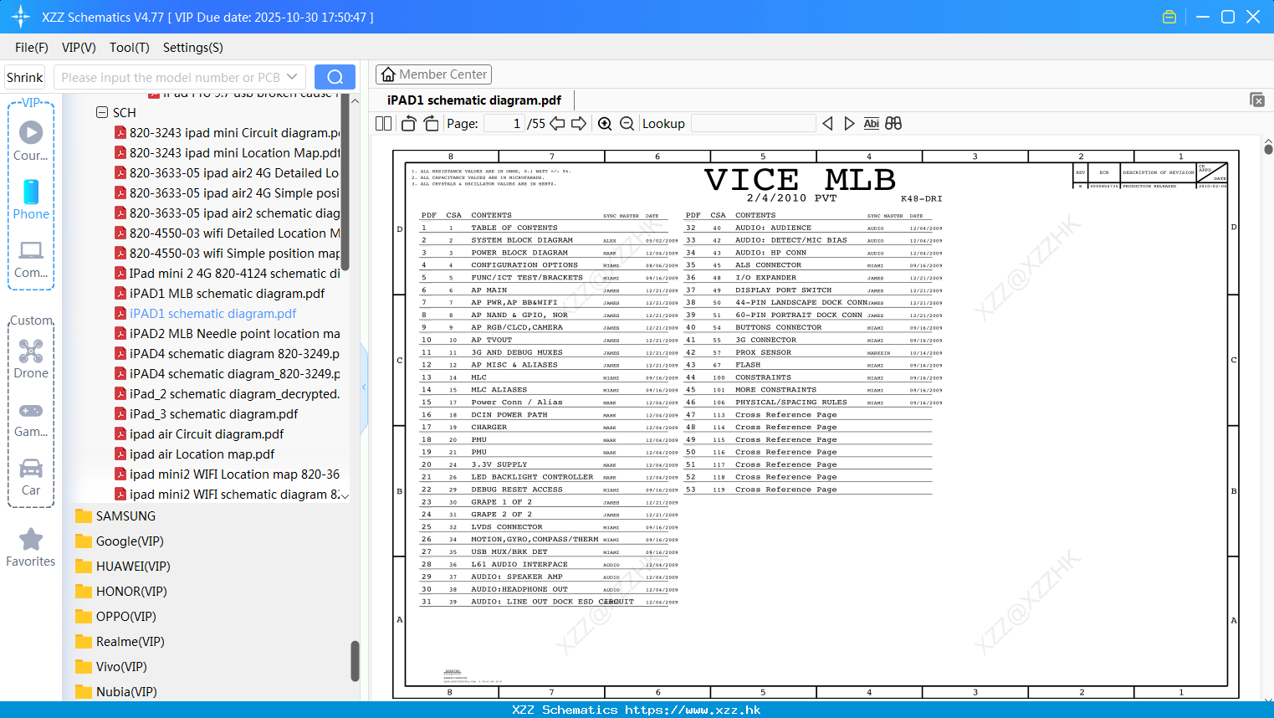The width and height of the screenshot is (1274, 718).
Task: Click the page number field
Action: point(504,124)
